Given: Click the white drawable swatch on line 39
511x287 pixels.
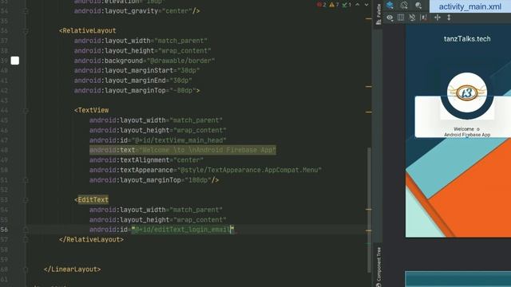Looking at the screenshot, I should click(x=15, y=61).
